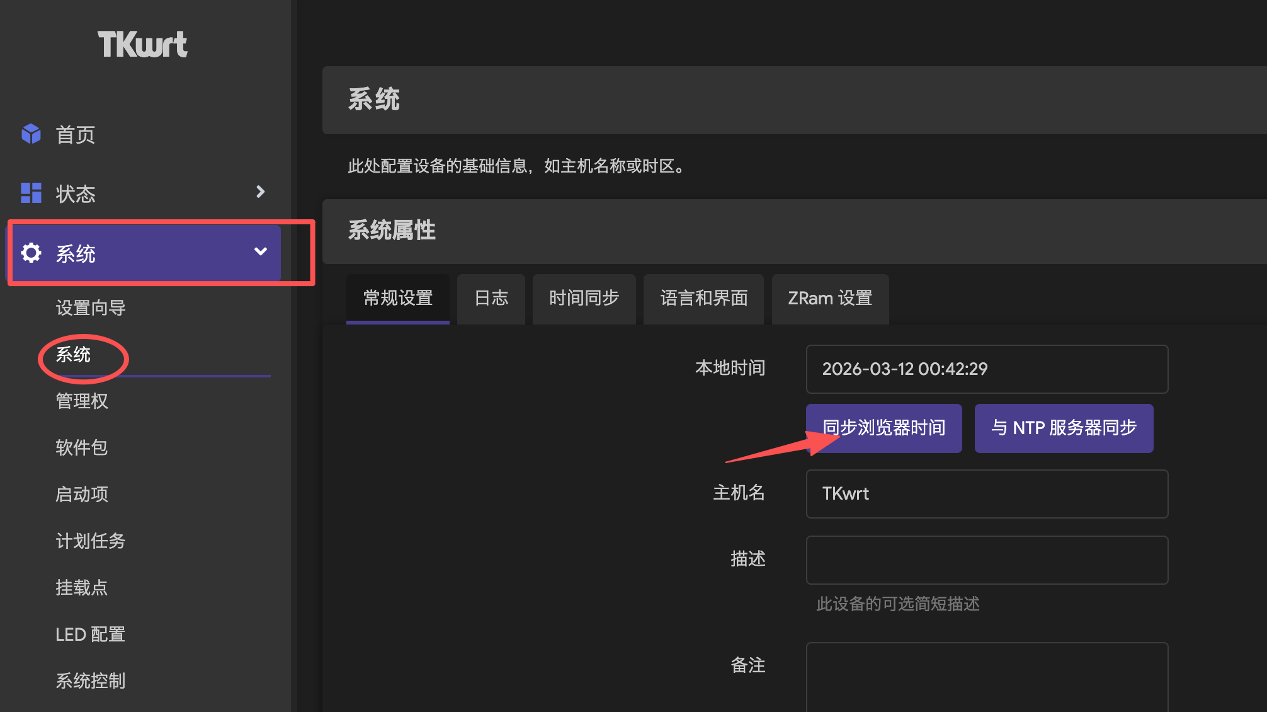Open the 管理权 page
This screenshot has height=712, width=1267.
point(82,401)
